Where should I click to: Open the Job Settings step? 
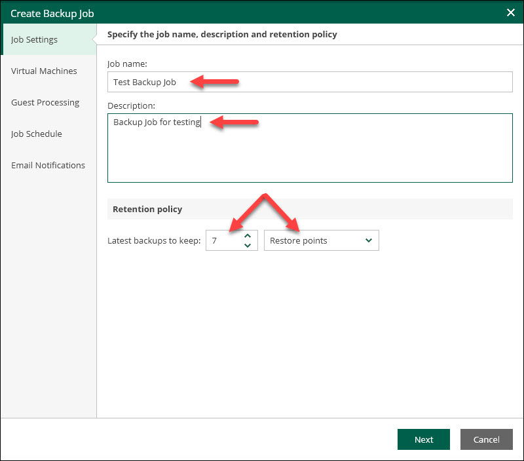[x=48, y=39]
